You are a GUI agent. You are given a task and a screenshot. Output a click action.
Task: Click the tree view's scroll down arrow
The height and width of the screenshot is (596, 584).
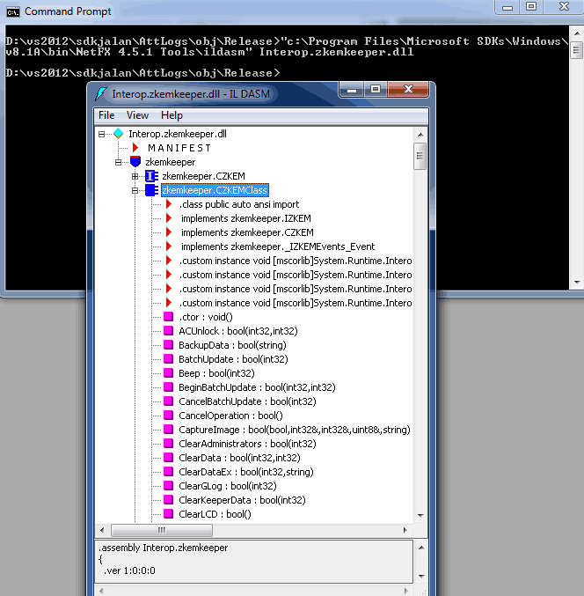pyautogui.click(x=420, y=515)
